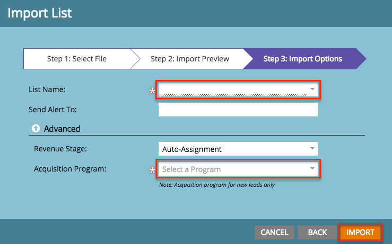This screenshot has width=392, height=244.
Task: Open the Acquisition Program dropdown arrow
Action: click(x=312, y=168)
